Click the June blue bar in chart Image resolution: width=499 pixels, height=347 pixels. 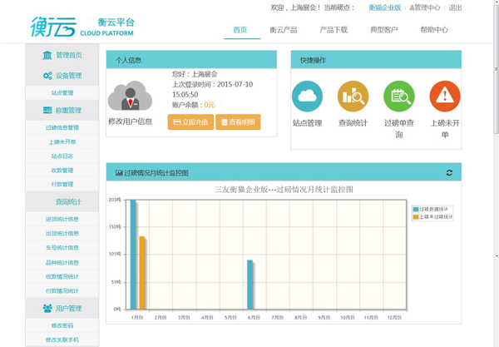tap(249, 285)
